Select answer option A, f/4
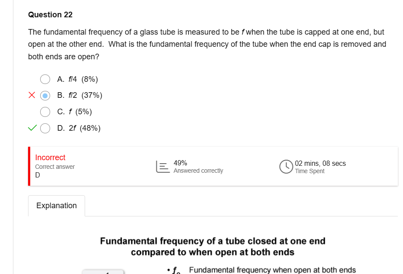This screenshot has width=403, height=274. [x=45, y=79]
